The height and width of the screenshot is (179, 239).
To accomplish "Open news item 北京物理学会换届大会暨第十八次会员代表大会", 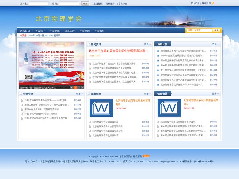I will [x=115, y=82].
